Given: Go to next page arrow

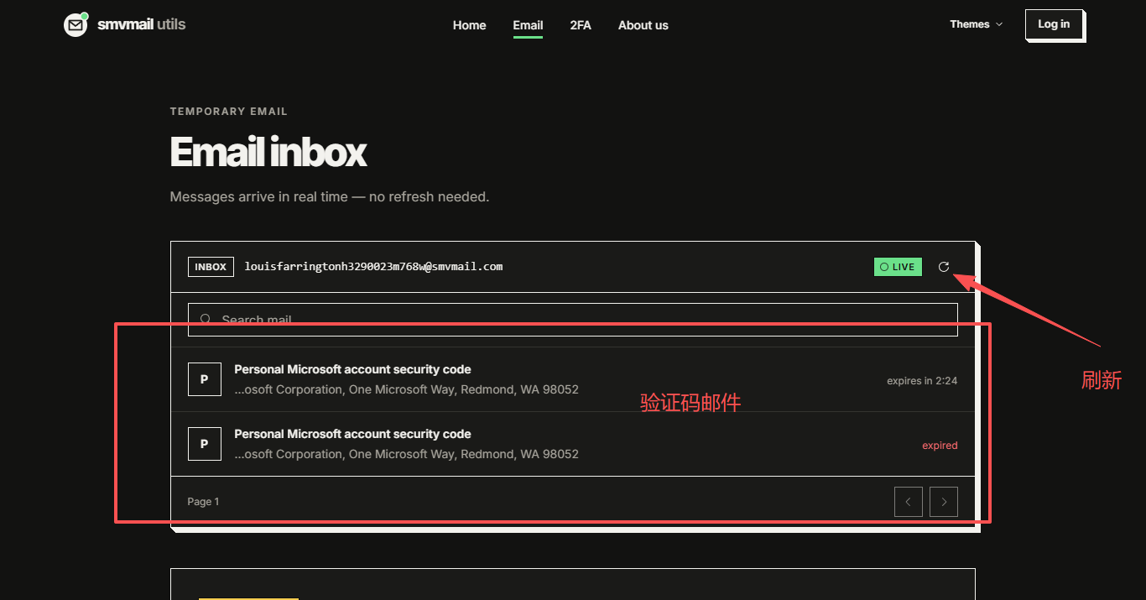Looking at the screenshot, I should coord(944,502).
